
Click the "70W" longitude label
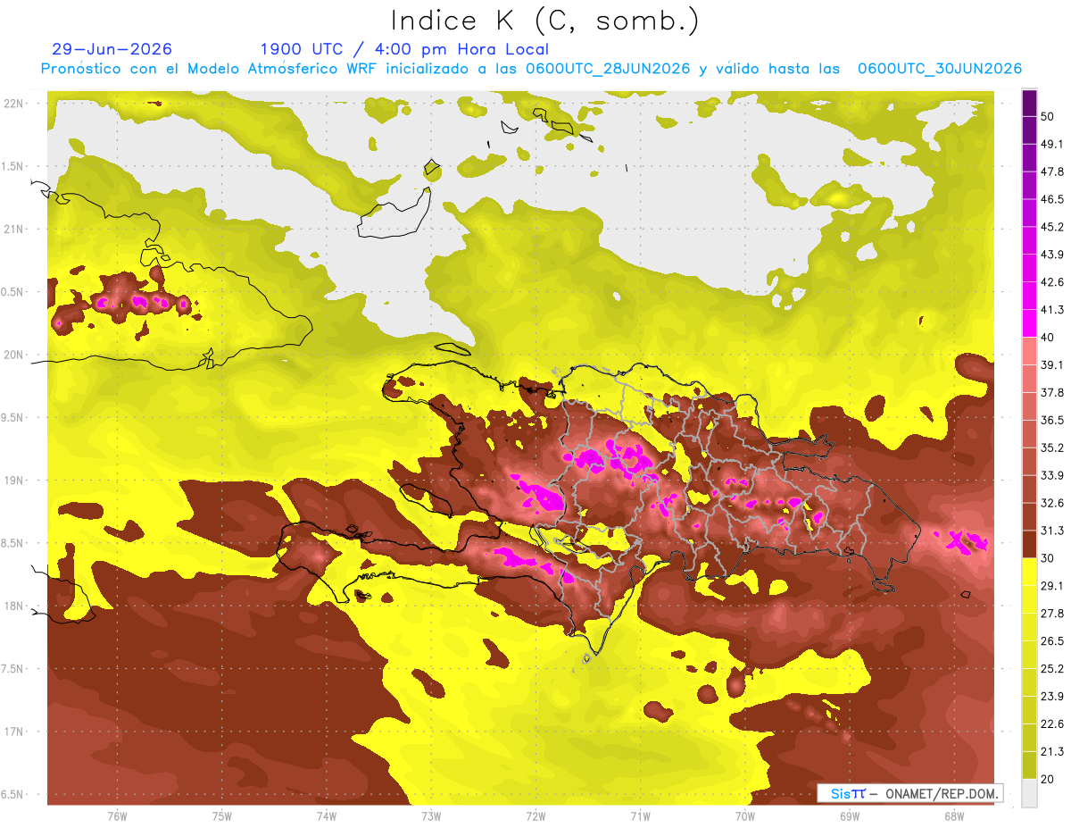click(745, 815)
